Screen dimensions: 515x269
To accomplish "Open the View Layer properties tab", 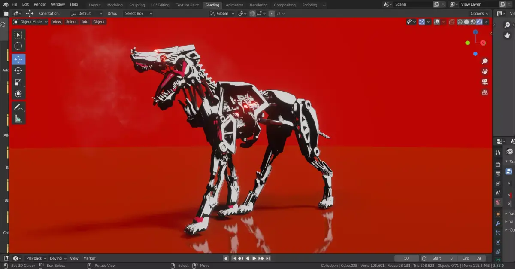I will 498,183.
